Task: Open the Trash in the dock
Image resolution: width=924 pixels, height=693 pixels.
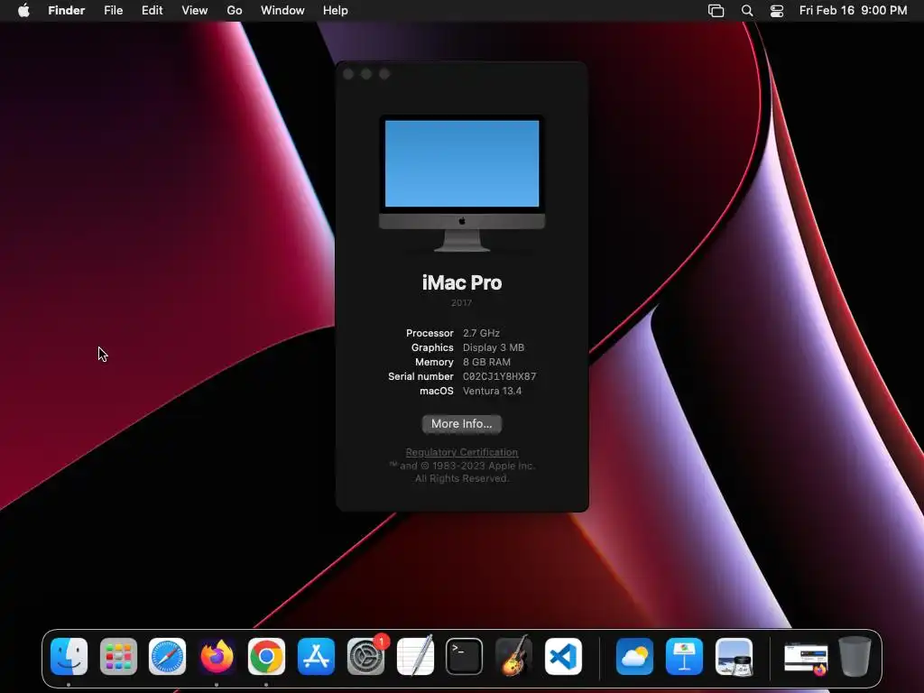Action: tap(855, 657)
